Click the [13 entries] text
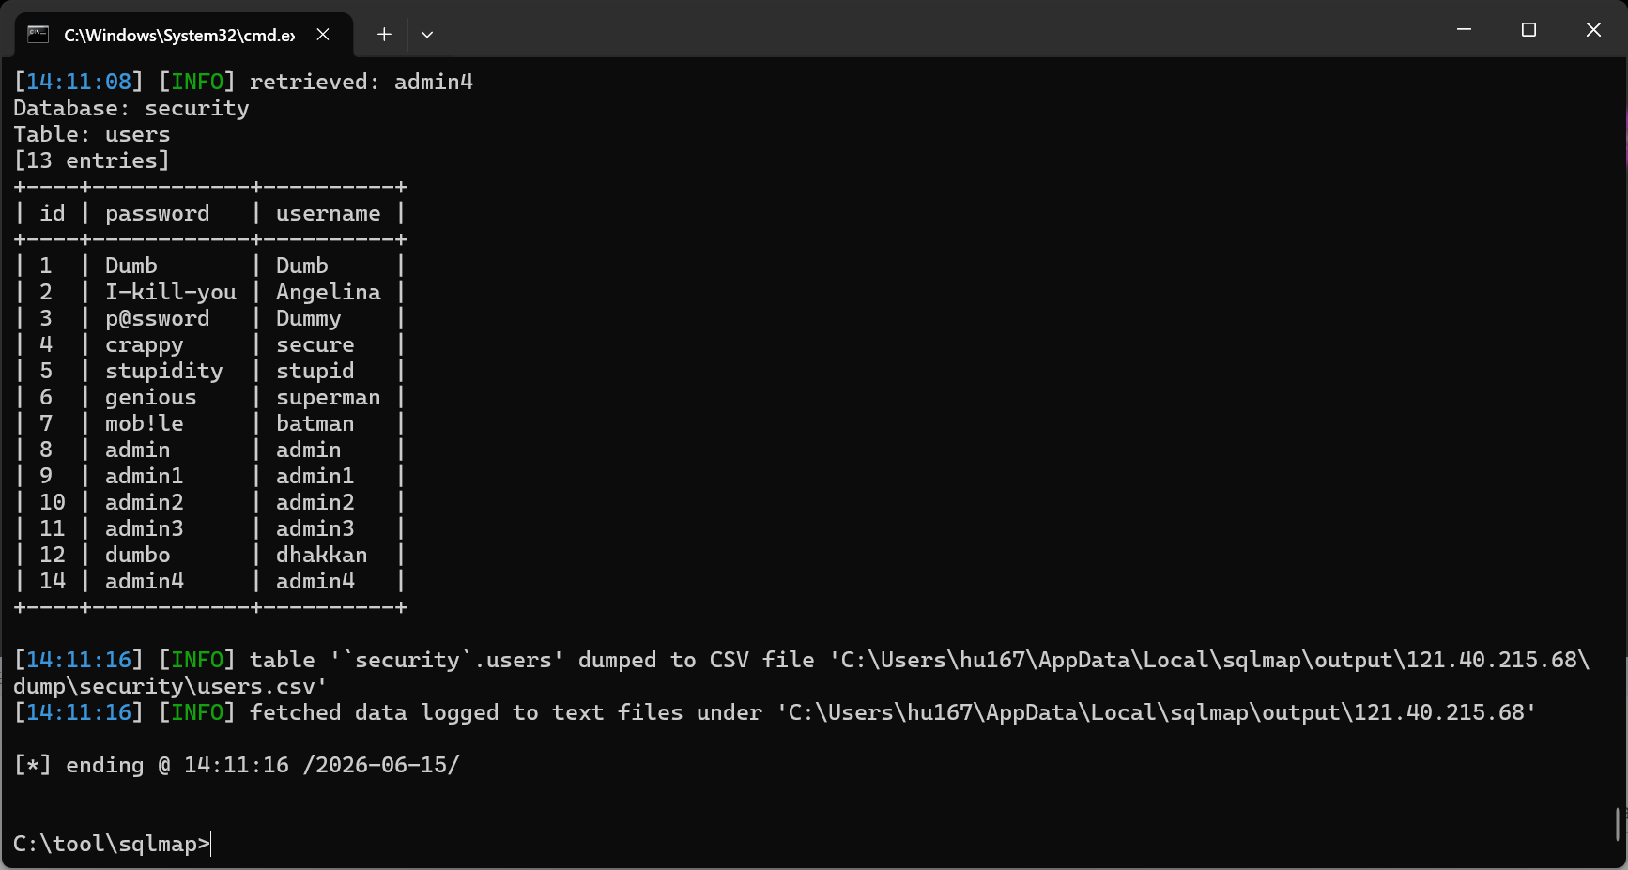The image size is (1628, 870). [92, 160]
